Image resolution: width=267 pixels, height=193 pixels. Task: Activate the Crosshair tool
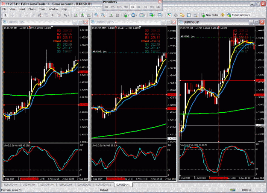tap(12, 15)
